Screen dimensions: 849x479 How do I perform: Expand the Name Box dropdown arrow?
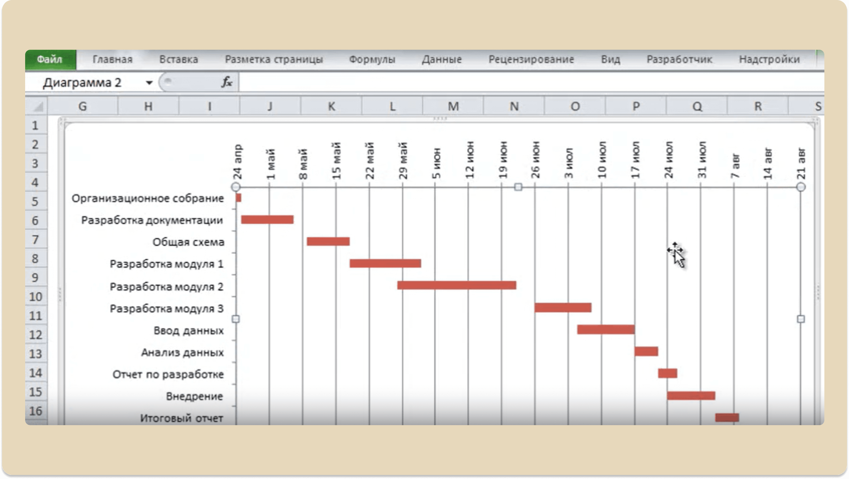tap(149, 82)
